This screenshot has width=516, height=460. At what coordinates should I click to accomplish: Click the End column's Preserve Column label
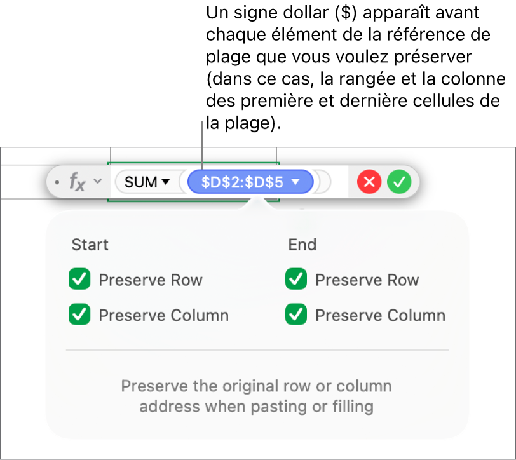[x=380, y=315]
